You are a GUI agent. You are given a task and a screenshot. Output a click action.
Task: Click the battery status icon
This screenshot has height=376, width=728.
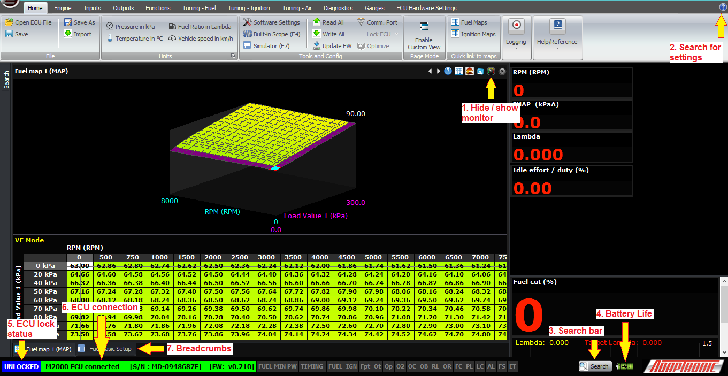[624, 366]
